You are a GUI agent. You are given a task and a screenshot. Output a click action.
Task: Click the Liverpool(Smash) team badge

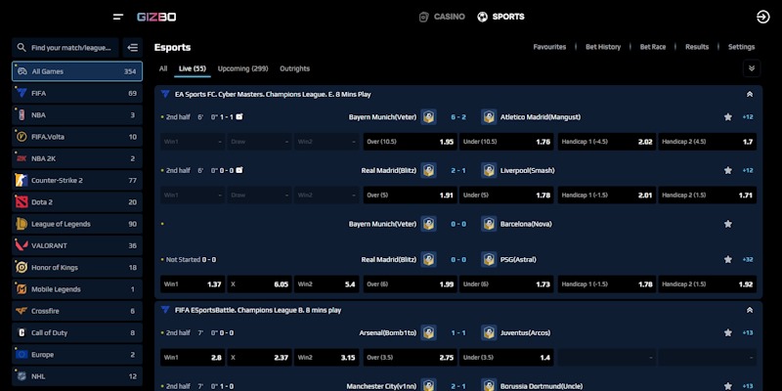[x=489, y=170]
